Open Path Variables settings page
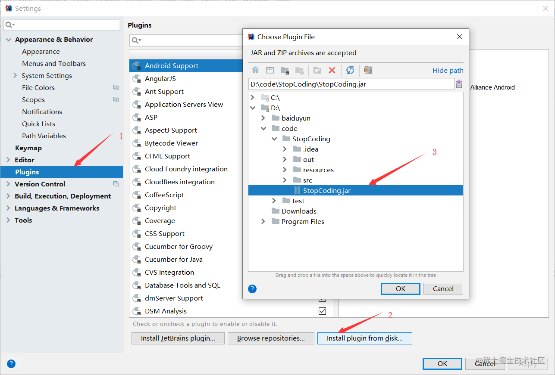Image resolution: width=555 pixels, height=375 pixels. coord(44,136)
